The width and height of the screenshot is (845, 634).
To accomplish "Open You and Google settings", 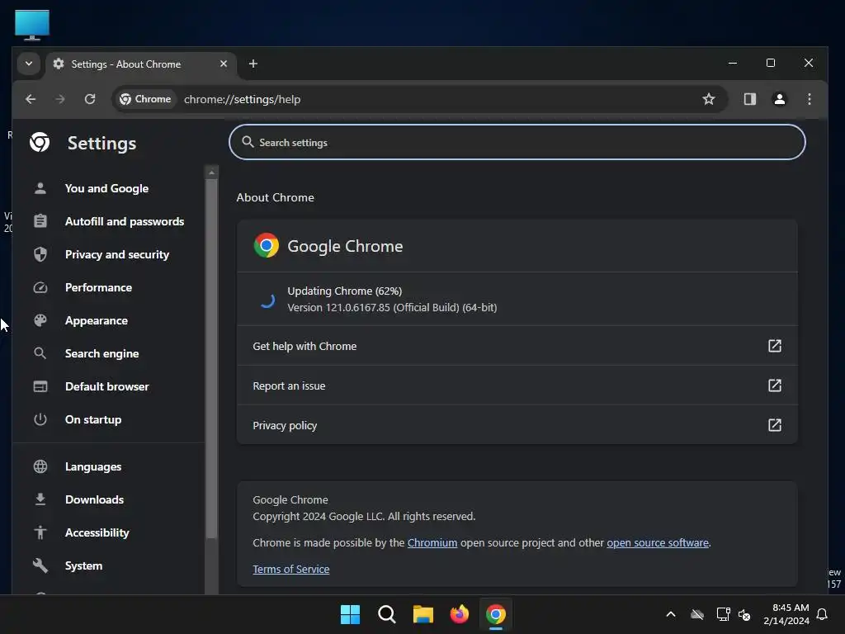I will [x=106, y=189].
